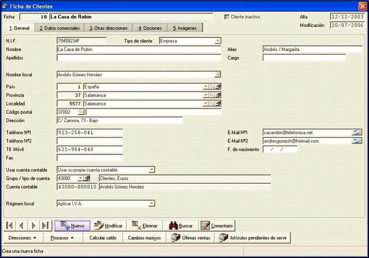Viewport: 369px width, 258px height.
Task: Toggle the Cliente inactivo checkbox
Action: (x=227, y=17)
